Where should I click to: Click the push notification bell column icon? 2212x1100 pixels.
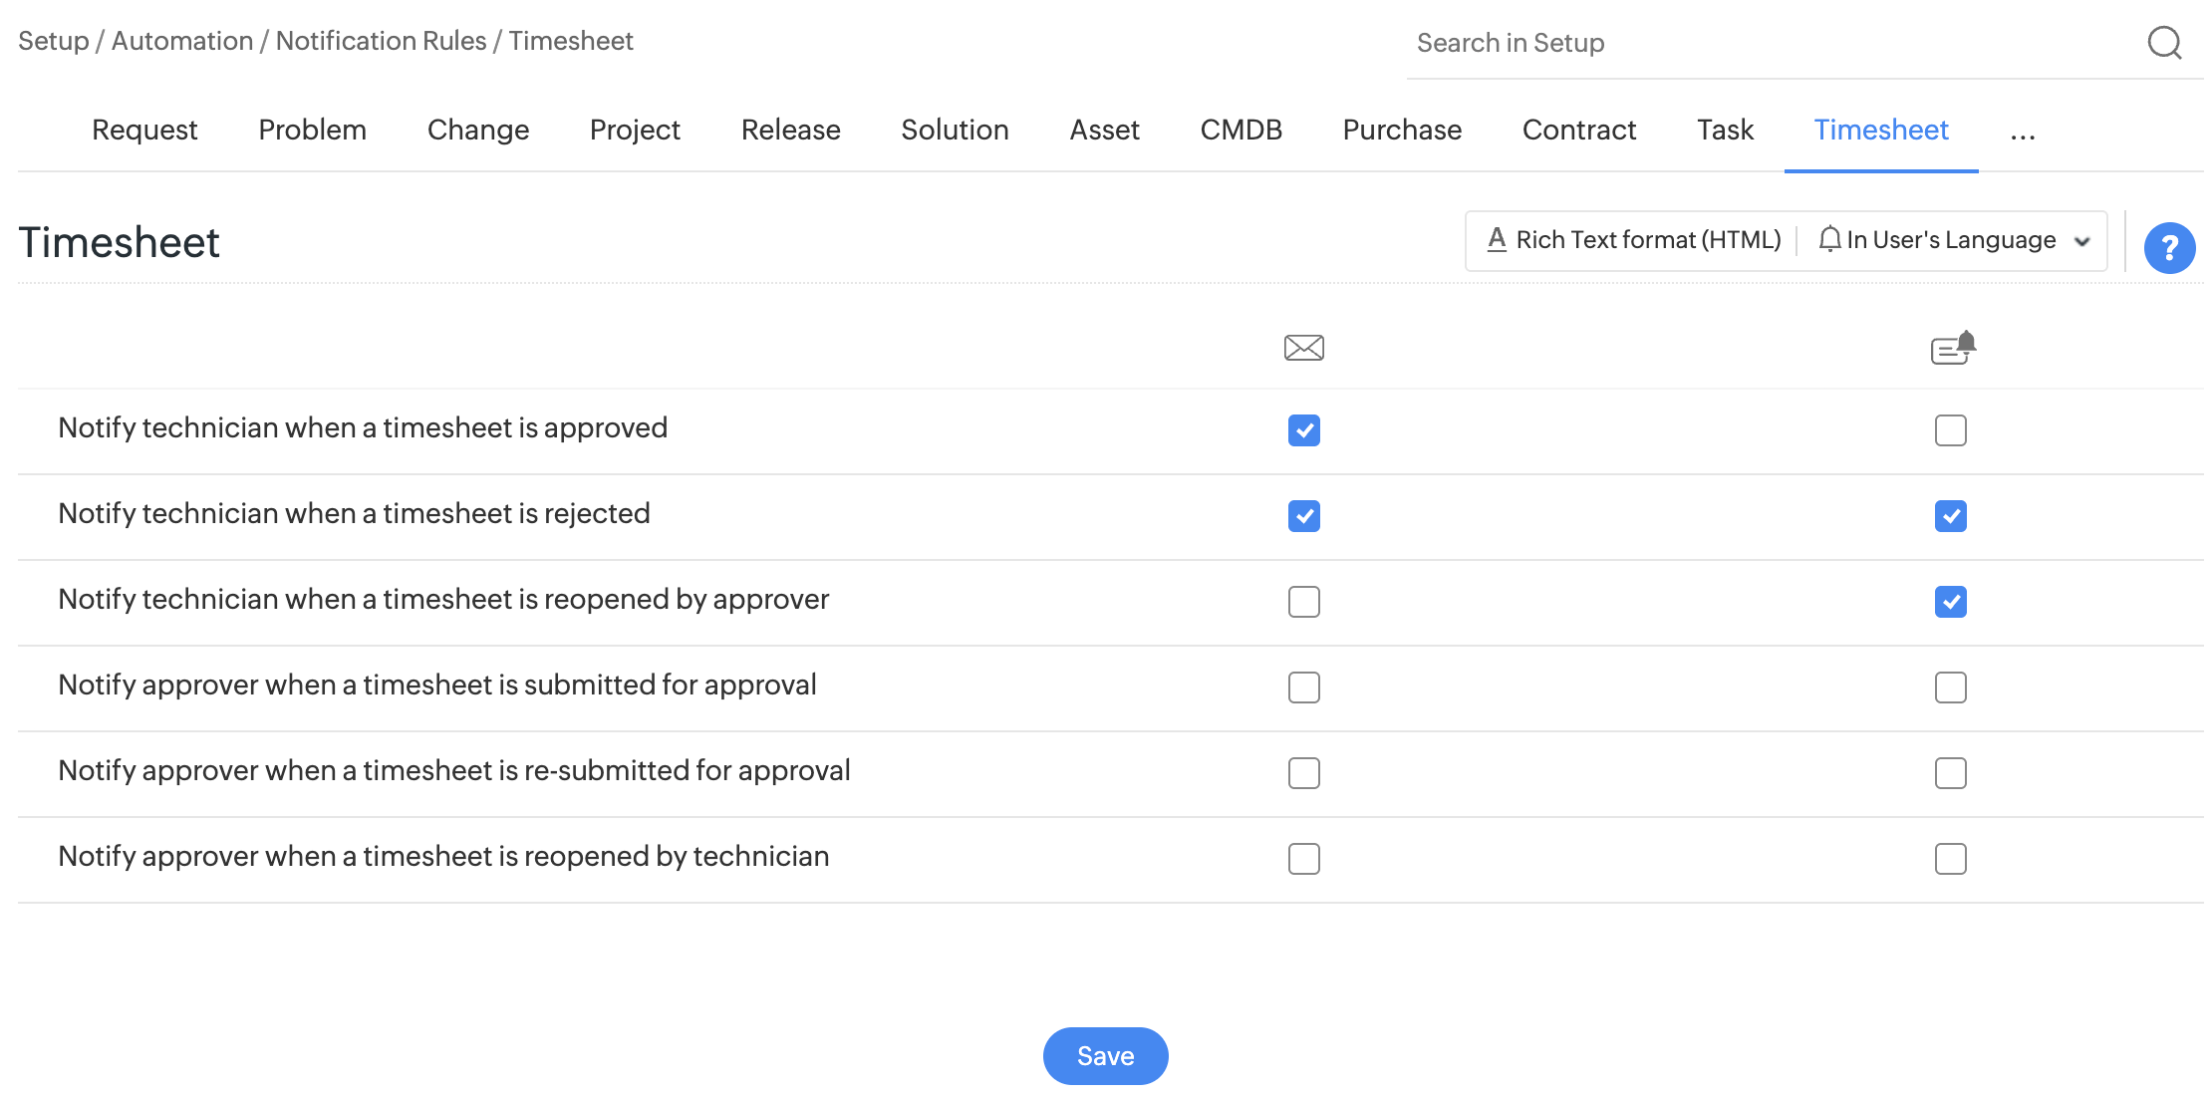pyautogui.click(x=1952, y=348)
